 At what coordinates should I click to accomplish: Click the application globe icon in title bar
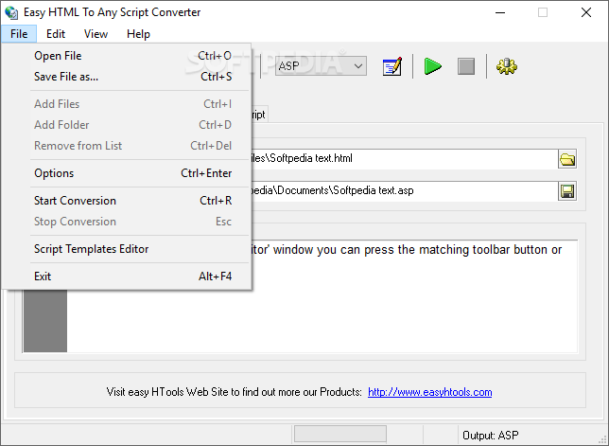tap(11, 12)
